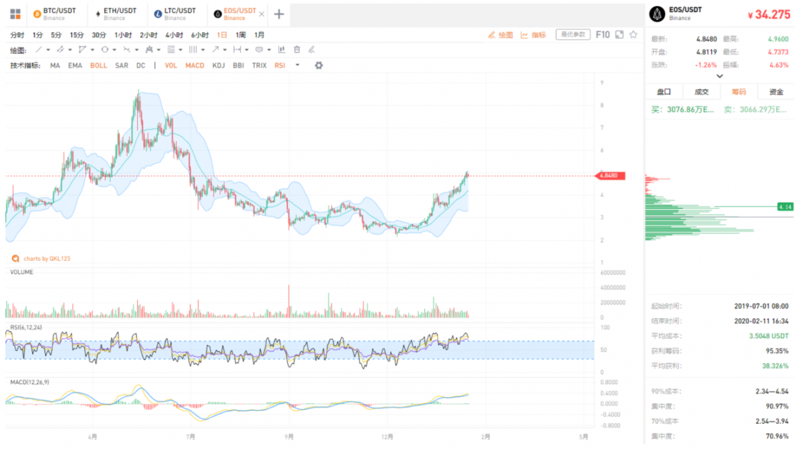The image size is (796, 449).
Task: Add a new trading pair tab
Action: [279, 14]
